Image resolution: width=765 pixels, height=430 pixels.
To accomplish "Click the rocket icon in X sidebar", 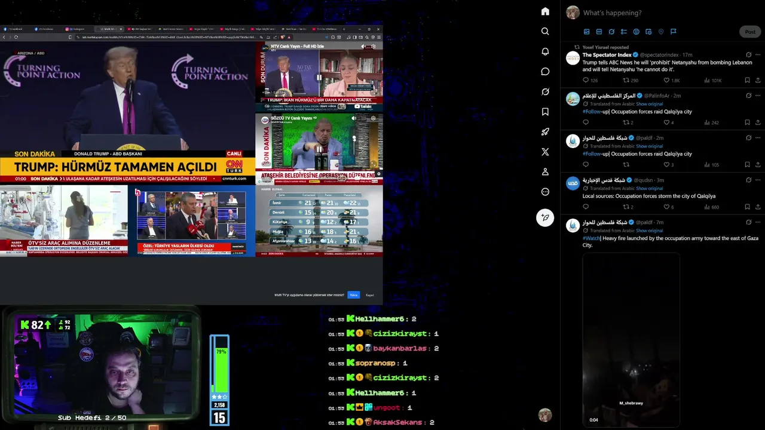I will coord(545,132).
